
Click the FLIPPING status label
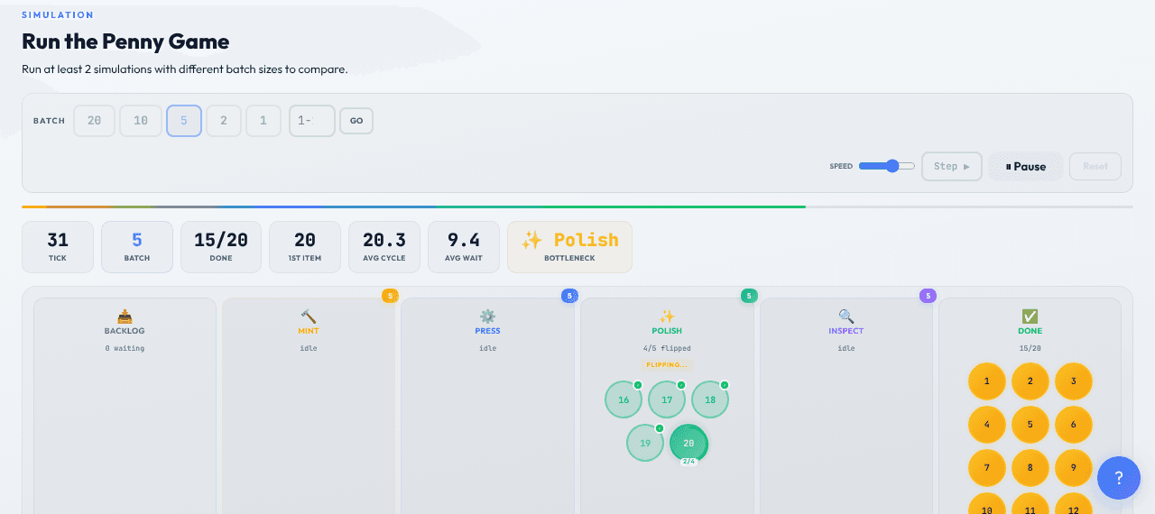coord(667,364)
